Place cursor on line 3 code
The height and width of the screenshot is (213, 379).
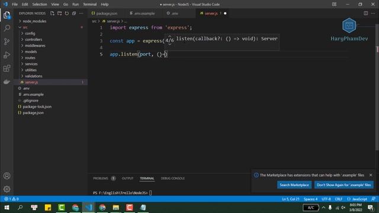click(137, 41)
